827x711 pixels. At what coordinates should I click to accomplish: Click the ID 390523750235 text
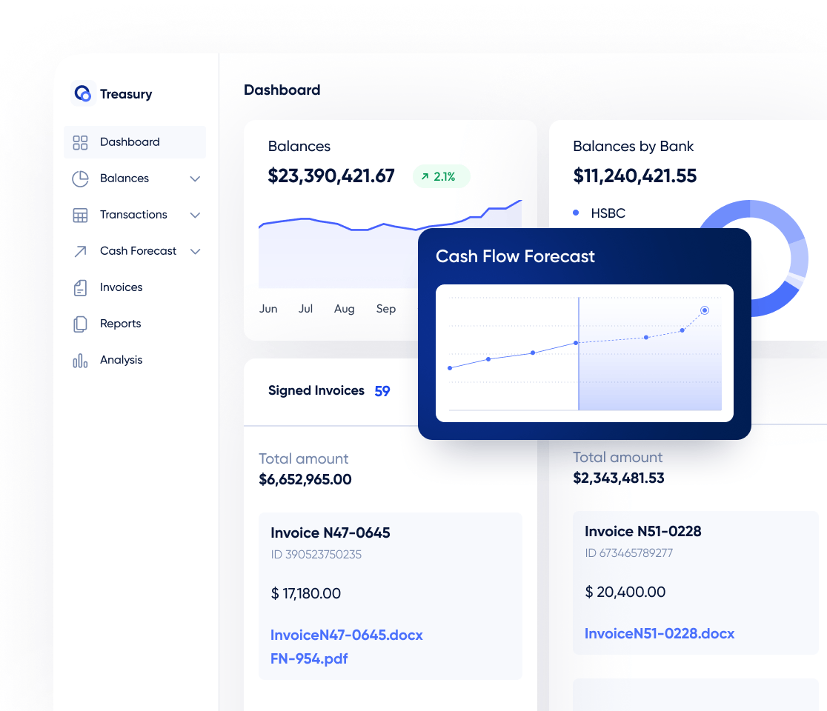[316, 555]
